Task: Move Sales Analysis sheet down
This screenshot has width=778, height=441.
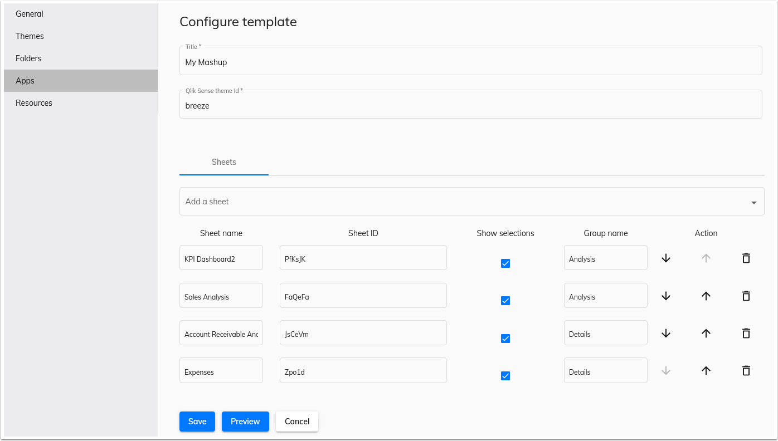Action: pyautogui.click(x=665, y=296)
